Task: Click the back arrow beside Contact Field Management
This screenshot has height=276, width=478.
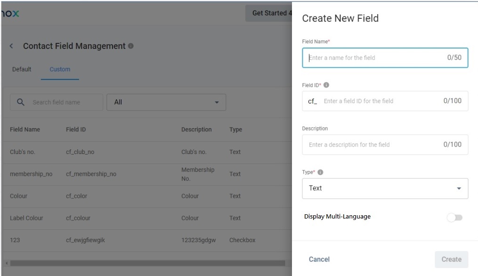Action: pyautogui.click(x=11, y=46)
